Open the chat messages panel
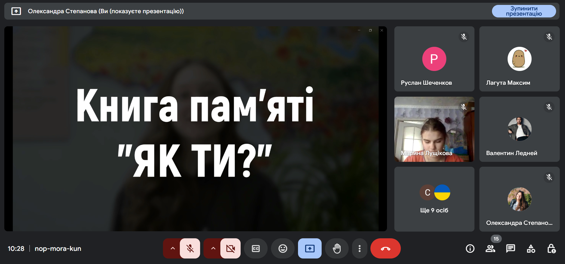 pos(510,248)
